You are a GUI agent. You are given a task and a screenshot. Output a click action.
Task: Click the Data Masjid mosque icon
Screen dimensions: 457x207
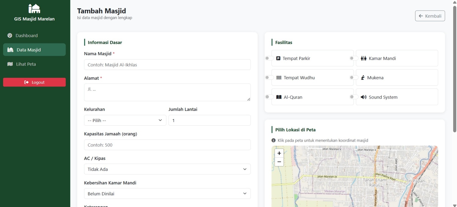point(10,50)
